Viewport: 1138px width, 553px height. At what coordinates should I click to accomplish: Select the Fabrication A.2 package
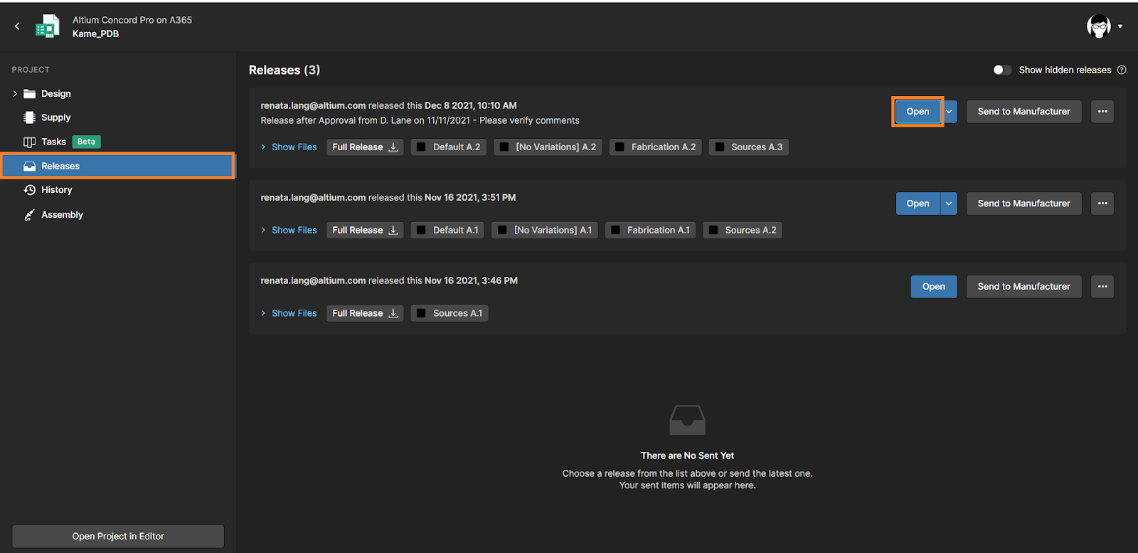655,147
